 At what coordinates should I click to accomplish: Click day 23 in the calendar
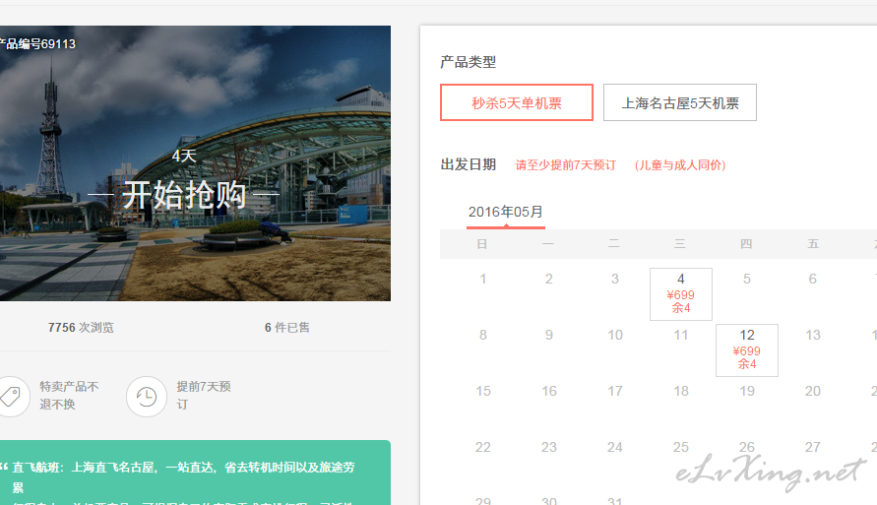point(549,447)
